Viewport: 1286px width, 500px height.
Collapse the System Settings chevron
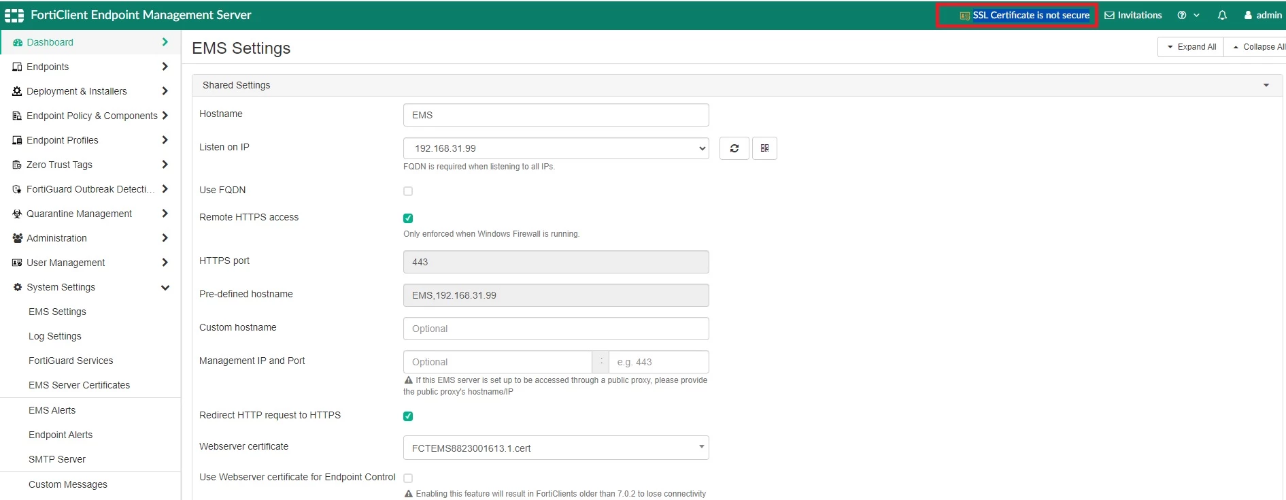coord(165,287)
